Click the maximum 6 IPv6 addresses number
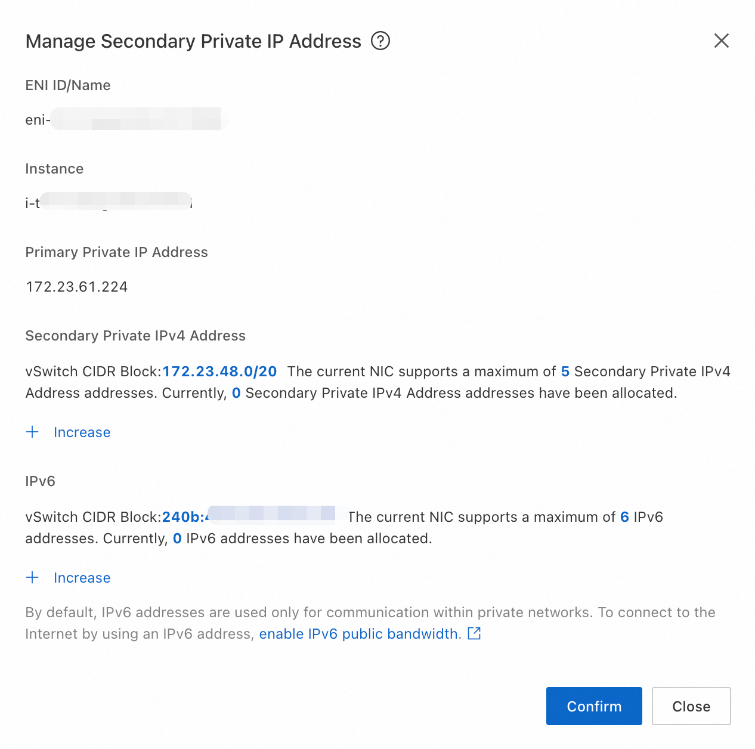Screen dimensions: 755x749 [x=624, y=517]
